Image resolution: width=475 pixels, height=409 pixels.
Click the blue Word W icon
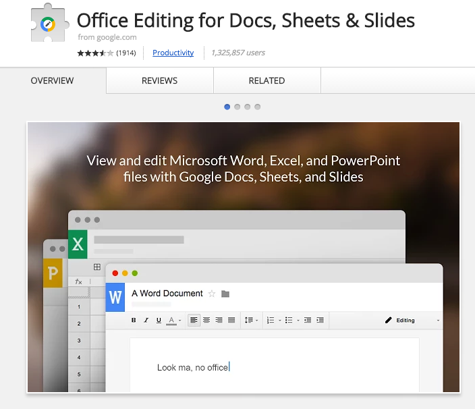tap(115, 297)
